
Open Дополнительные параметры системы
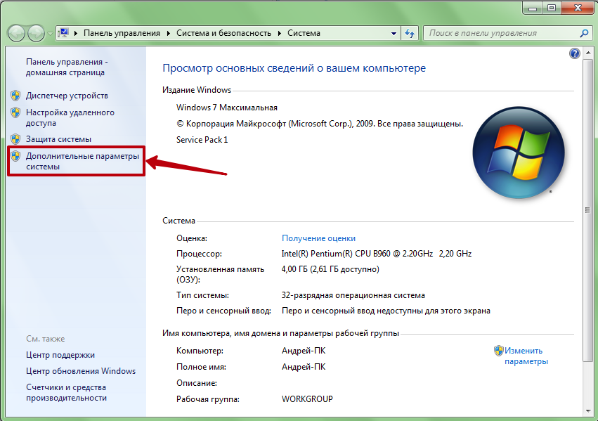pos(82,162)
